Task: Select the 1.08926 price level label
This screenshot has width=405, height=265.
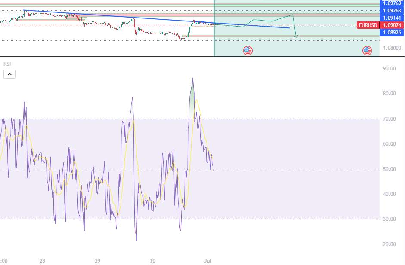Action: click(x=392, y=33)
